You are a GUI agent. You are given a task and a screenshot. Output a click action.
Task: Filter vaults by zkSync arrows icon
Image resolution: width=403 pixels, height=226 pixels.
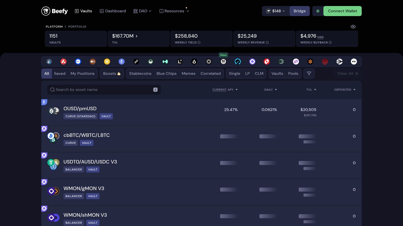354,62
